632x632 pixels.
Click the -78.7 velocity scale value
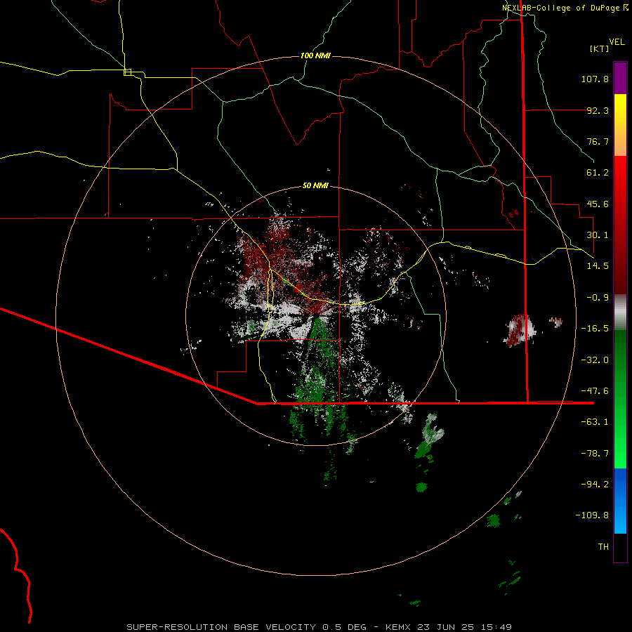(x=595, y=454)
